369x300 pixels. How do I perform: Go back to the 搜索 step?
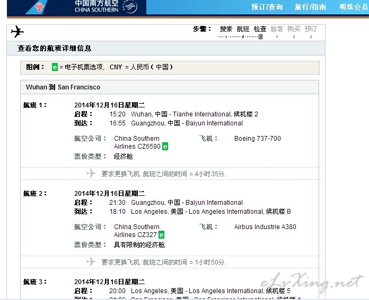226,29
